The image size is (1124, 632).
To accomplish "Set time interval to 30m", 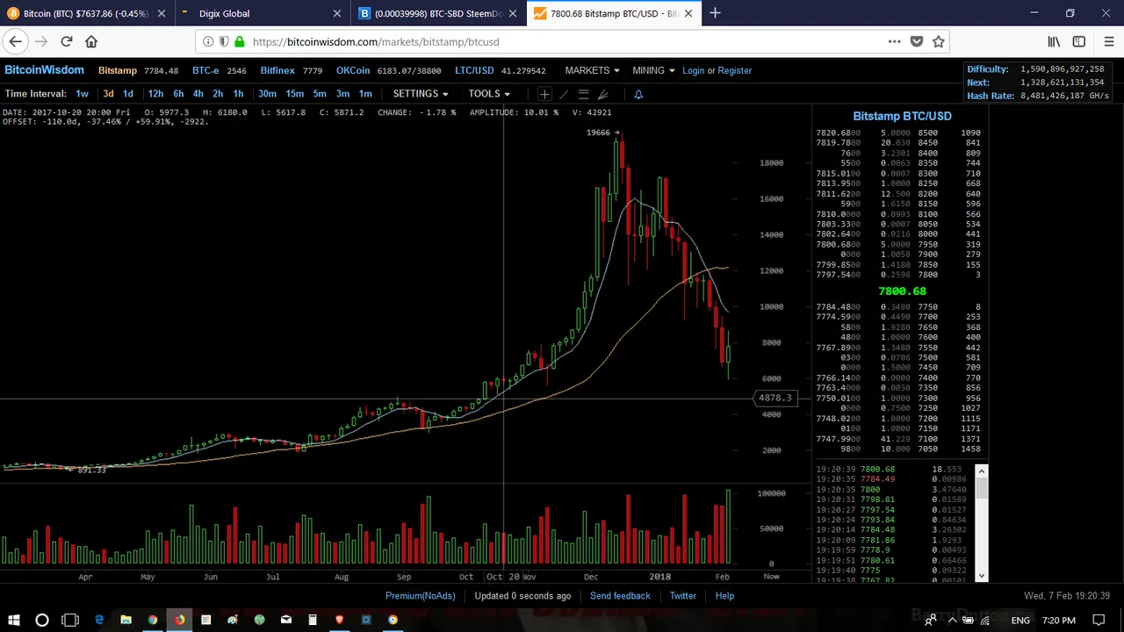I will [x=267, y=94].
